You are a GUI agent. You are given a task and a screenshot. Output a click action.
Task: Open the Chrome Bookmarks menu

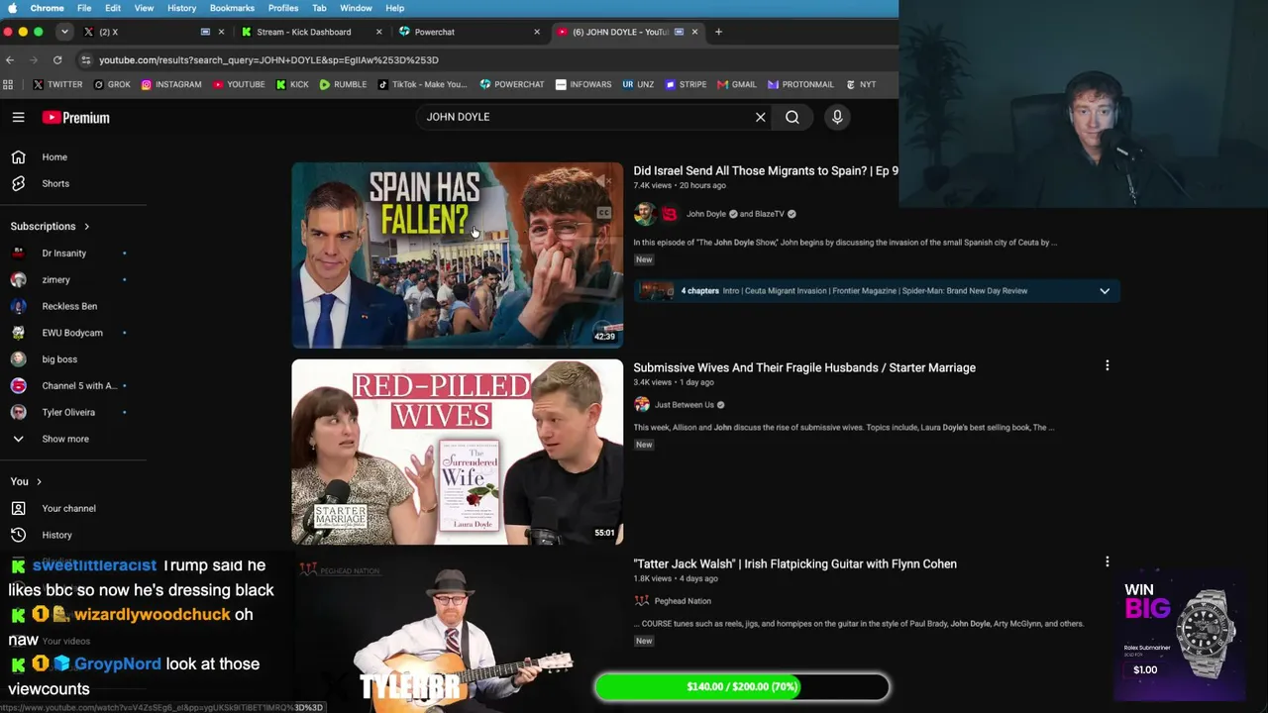232,8
